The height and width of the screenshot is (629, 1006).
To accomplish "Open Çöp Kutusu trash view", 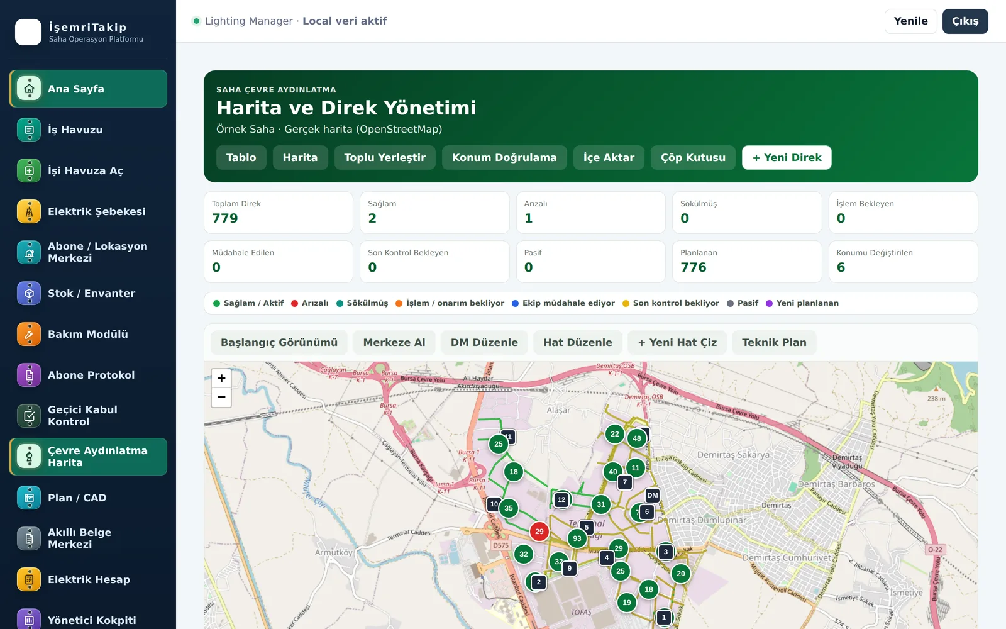I will [693, 157].
